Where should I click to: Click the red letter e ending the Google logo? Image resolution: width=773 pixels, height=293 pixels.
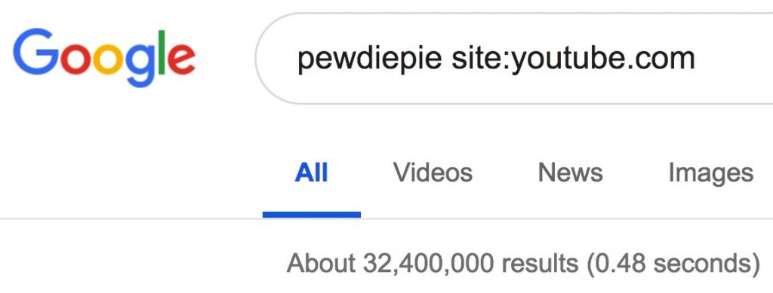181,60
